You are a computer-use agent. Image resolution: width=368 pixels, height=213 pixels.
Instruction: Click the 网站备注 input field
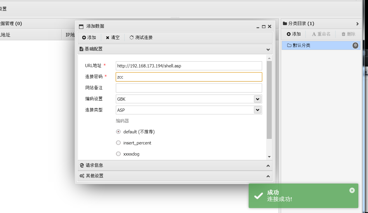tap(189, 88)
